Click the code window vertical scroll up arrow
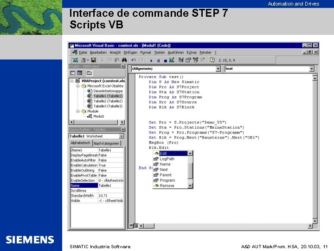Screen dimensions: 334x251 coord(315,79)
